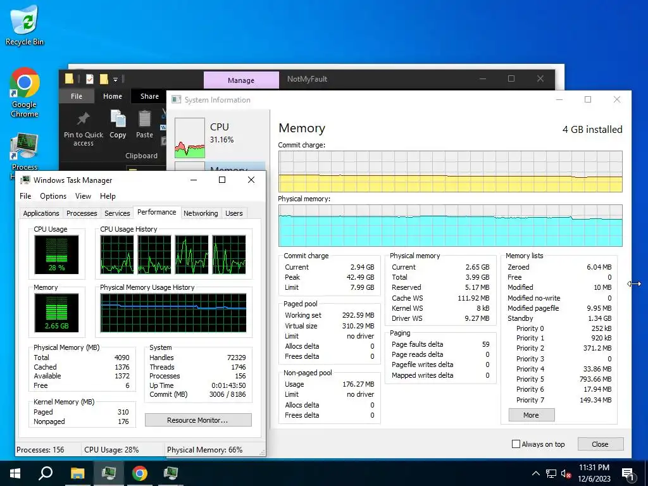Open the File menu in Task Manager

pos(25,196)
